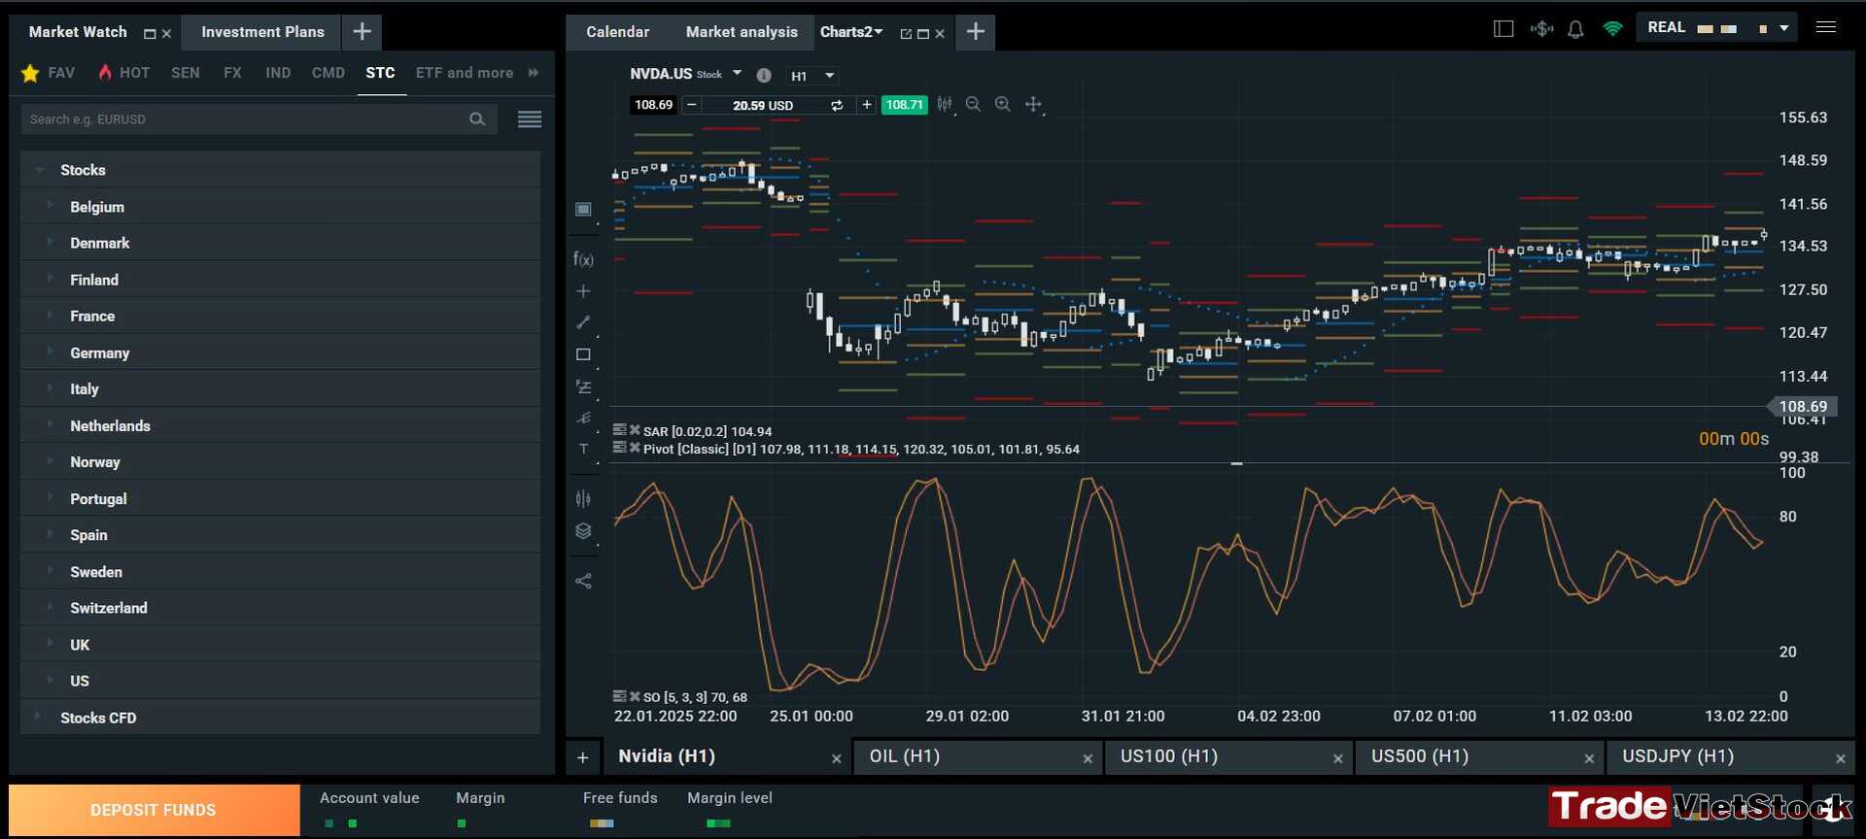Open SAR indicator settings
This screenshot has height=839, width=1866.
619,430
